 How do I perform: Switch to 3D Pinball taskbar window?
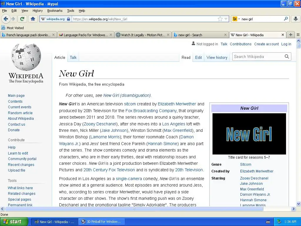point(102,222)
